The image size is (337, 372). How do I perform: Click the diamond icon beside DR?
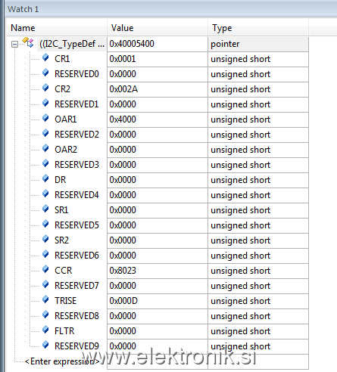point(45,178)
